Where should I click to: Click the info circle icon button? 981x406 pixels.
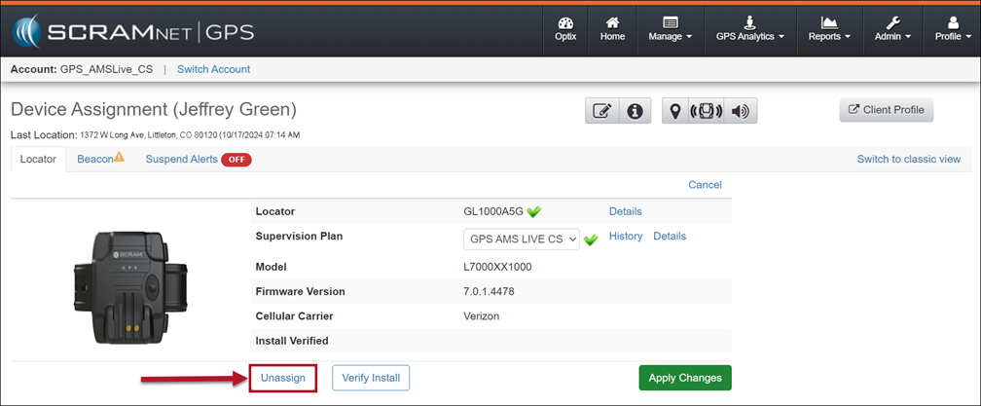635,111
